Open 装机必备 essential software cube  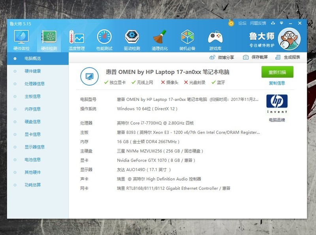pos(187,40)
